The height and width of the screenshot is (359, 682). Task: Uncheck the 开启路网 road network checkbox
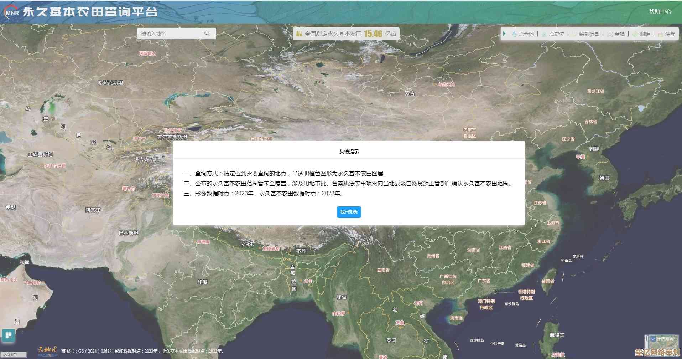[653, 339]
